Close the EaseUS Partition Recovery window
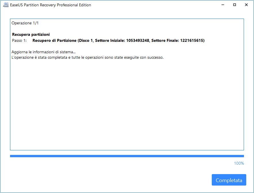This screenshot has height=193, width=254. 246,5
